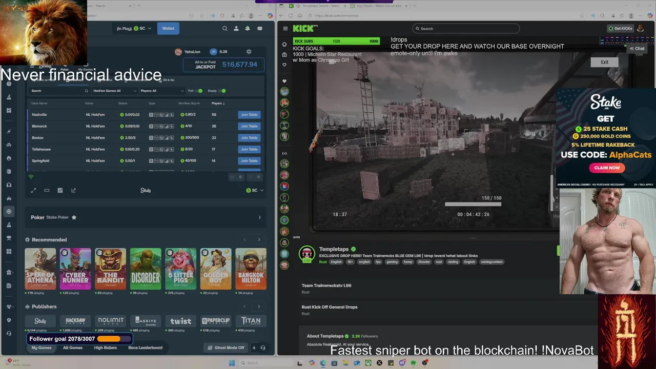The width and height of the screenshot is (656, 369).
Task: Join the Tallahassee table
Action: pyautogui.click(x=249, y=149)
